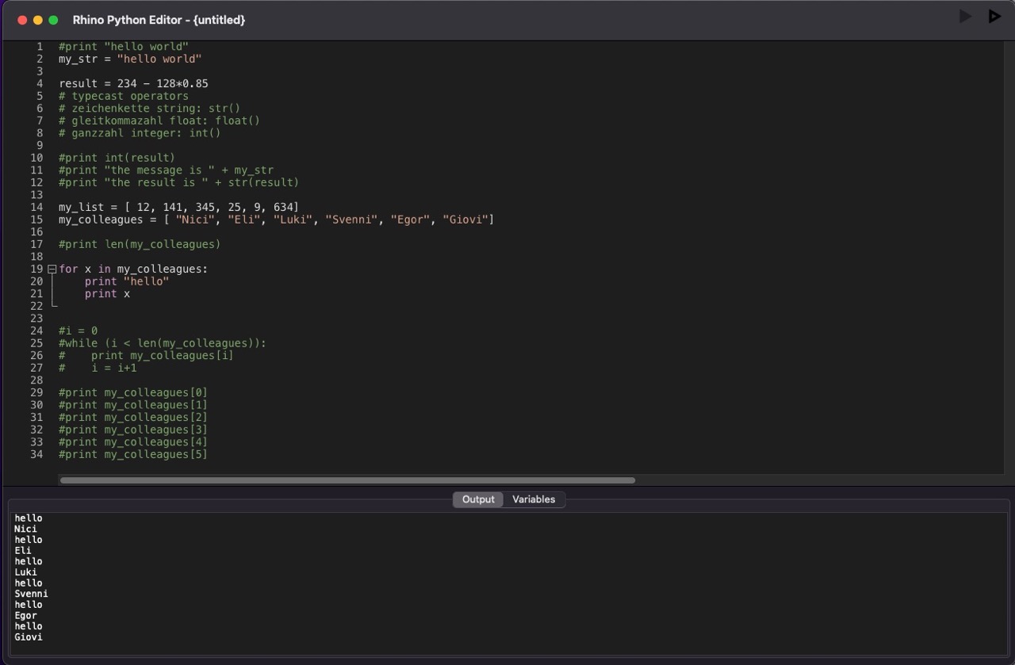Click the print "hello" statement on line 20
The height and width of the screenshot is (665, 1015).
pos(127,281)
